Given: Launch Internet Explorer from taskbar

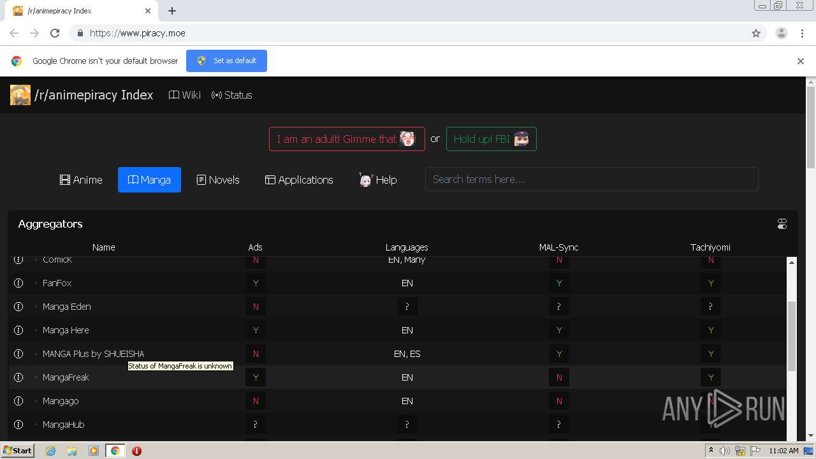Looking at the screenshot, I should (x=51, y=451).
